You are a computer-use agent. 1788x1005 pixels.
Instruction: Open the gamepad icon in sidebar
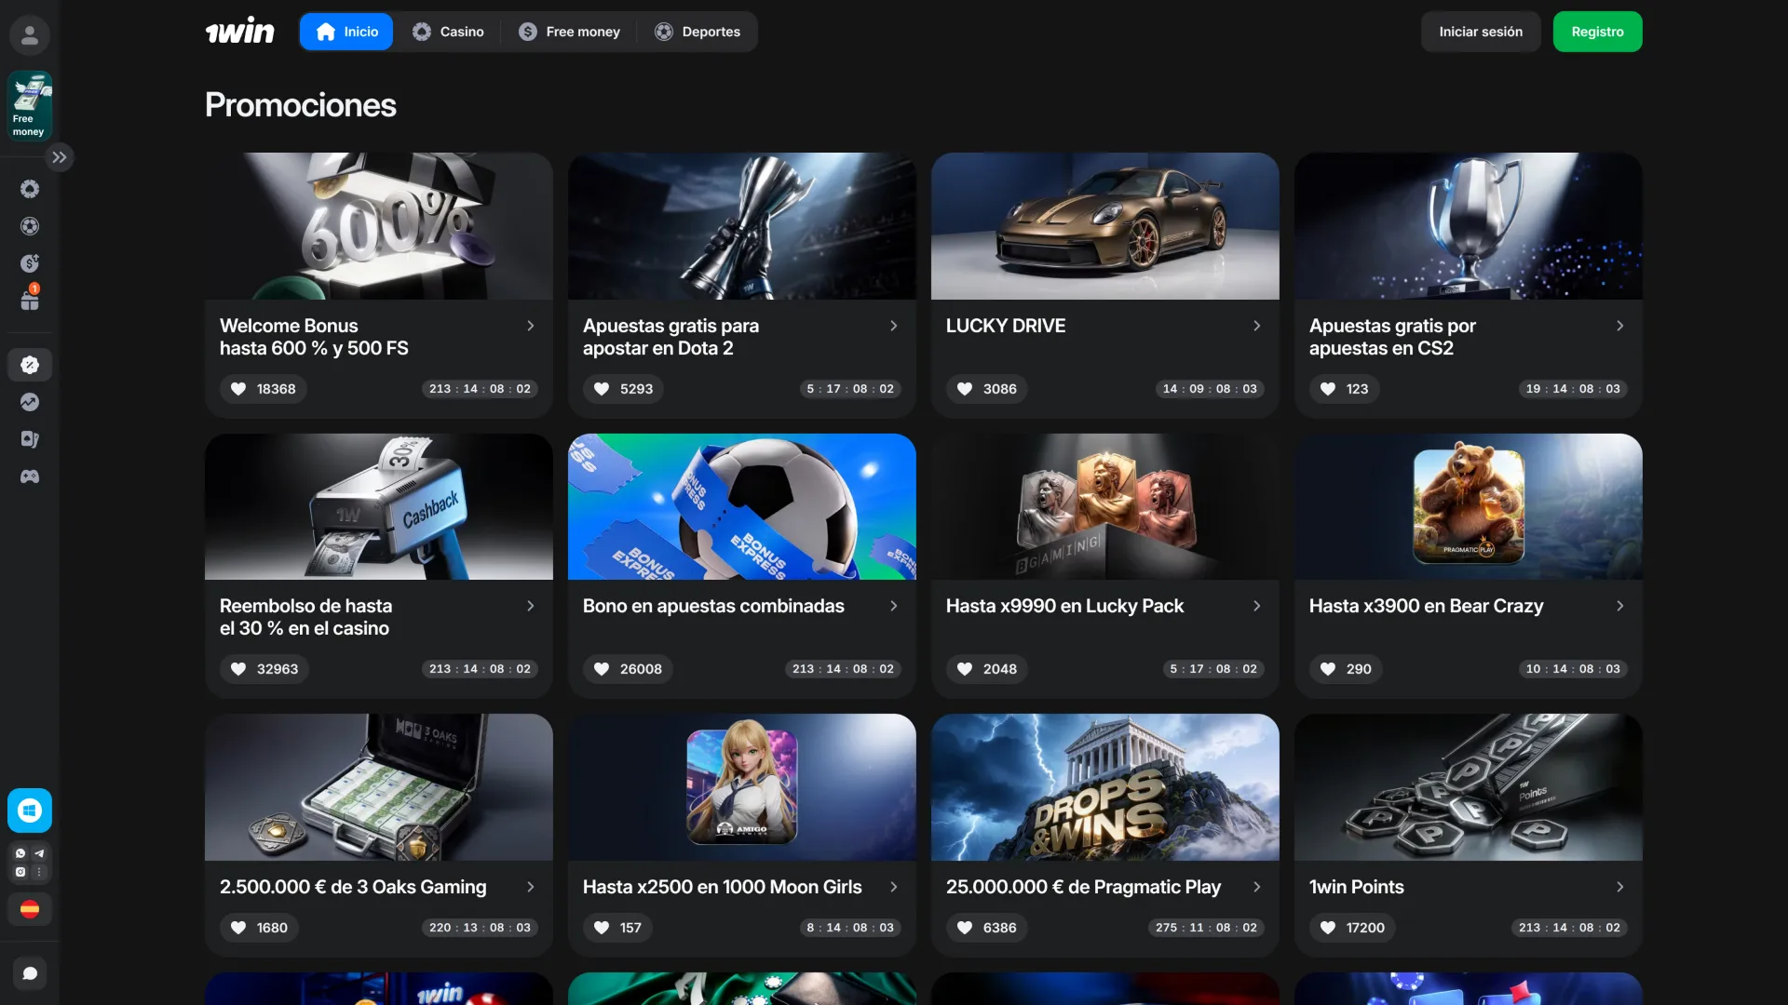click(30, 476)
